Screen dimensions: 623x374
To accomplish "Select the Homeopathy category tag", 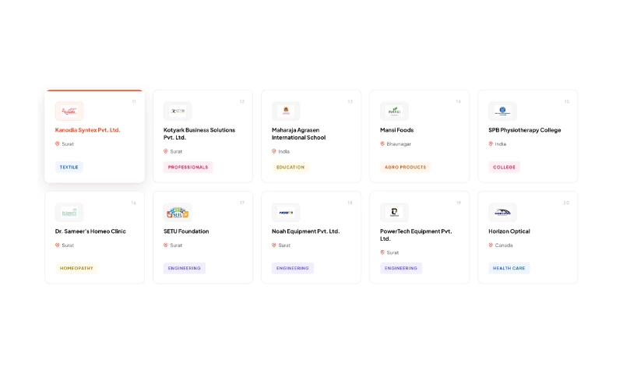I will (x=76, y=268).
